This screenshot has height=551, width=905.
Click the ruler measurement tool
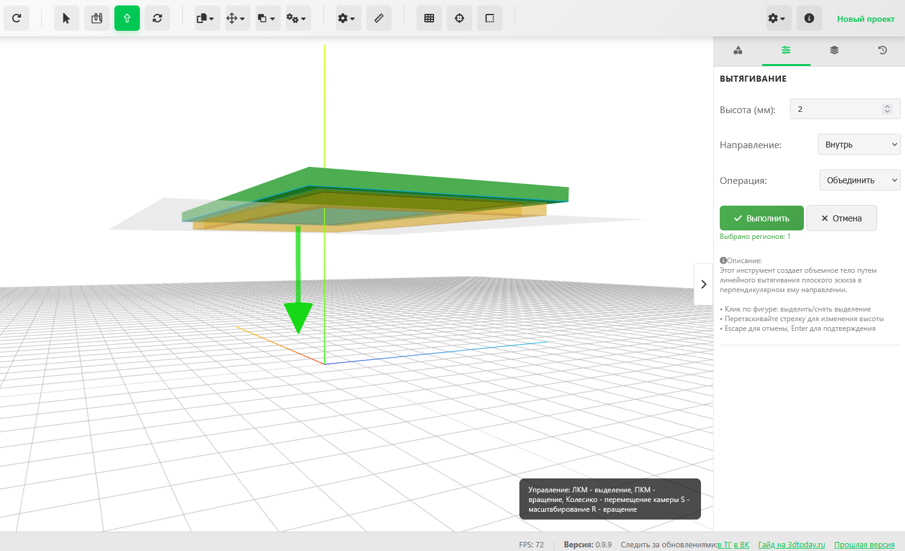[x=379, y=18]
